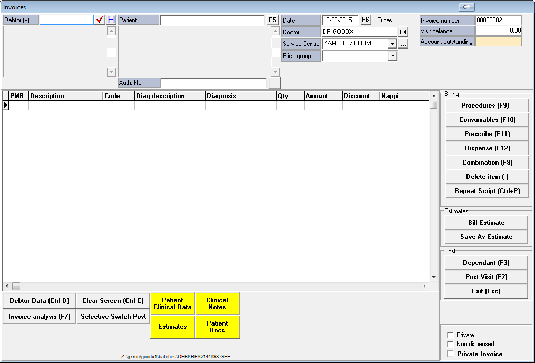Open the blue debtor list icon

click(111, 20)
